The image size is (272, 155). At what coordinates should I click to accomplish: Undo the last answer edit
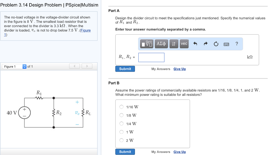click(195, 44)
